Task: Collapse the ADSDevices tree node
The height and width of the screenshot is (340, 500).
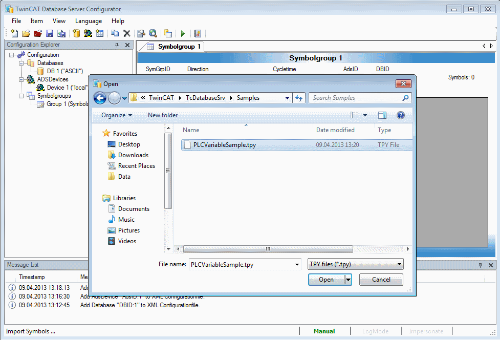Action: (21, 79)
